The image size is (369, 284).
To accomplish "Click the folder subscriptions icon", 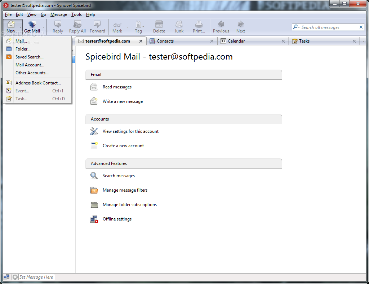I will [94, 205].
